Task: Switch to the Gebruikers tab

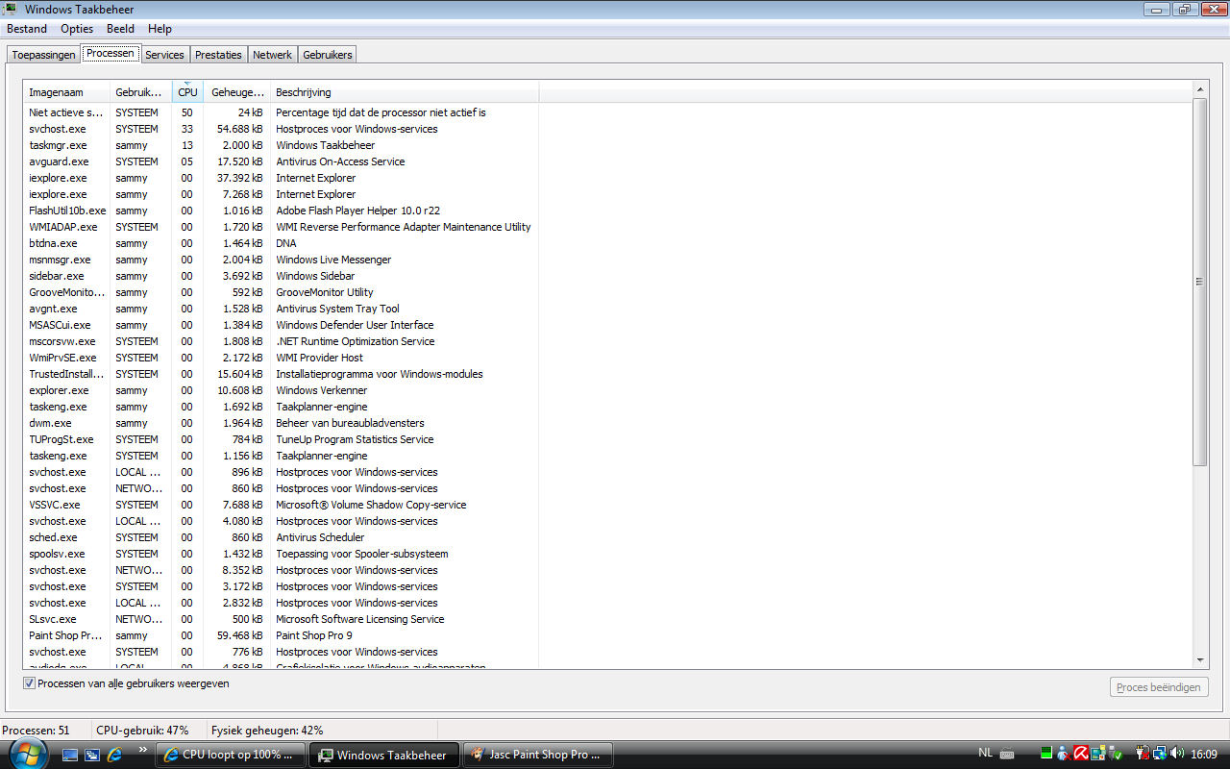Action: coord(328,55)
